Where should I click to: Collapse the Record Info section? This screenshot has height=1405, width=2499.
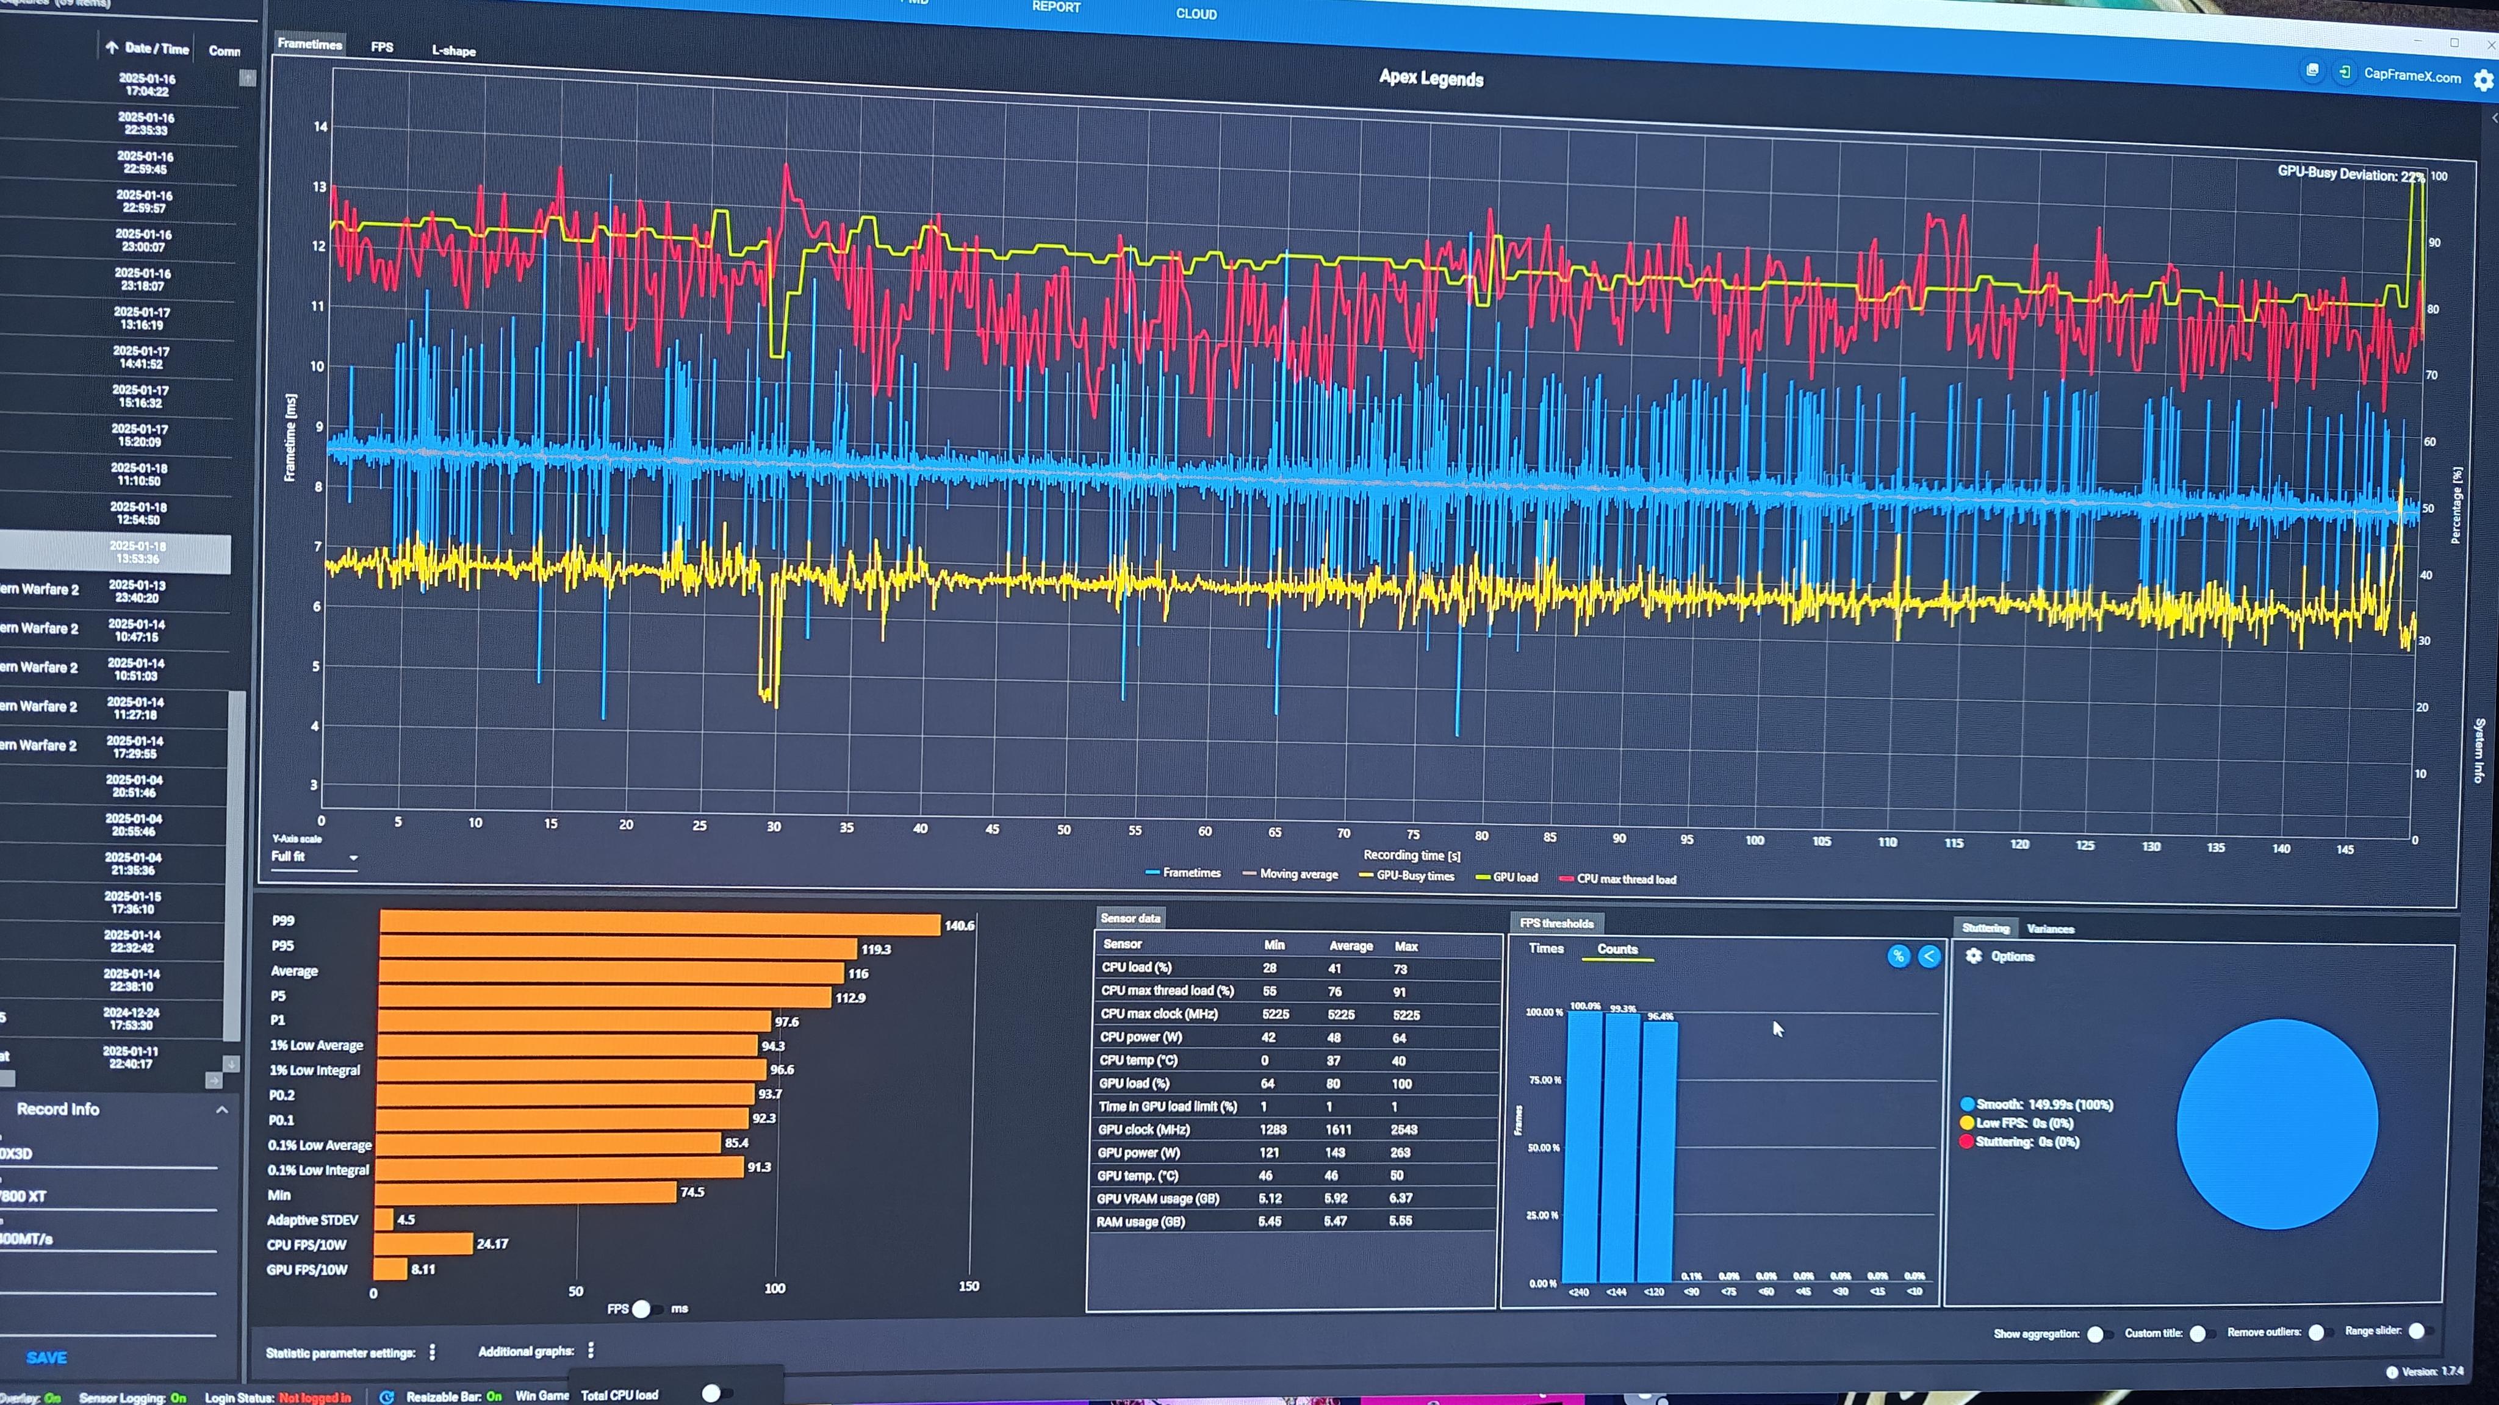221,1109
